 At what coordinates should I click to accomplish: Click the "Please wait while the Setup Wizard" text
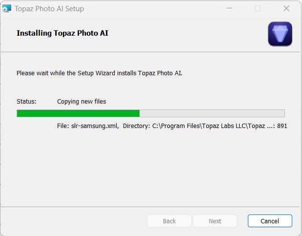click(67, 73)
